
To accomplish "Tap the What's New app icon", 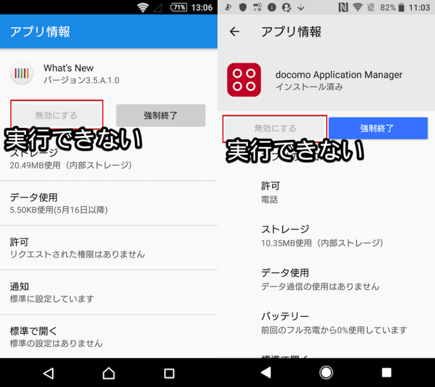I will click(22, 73).
